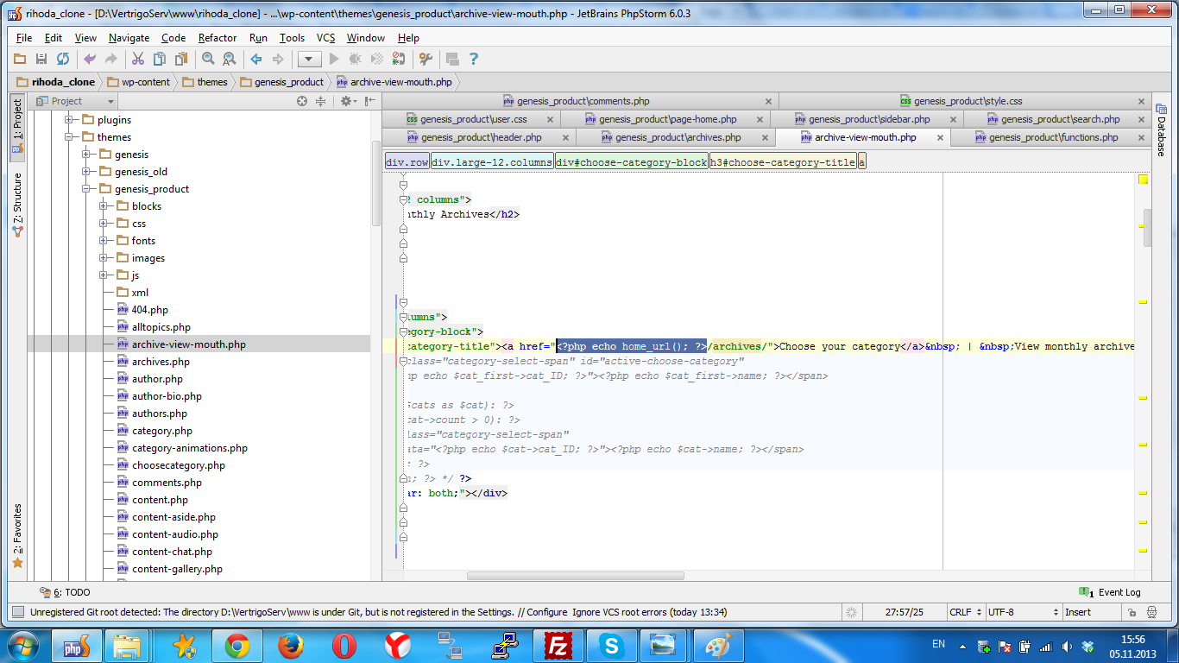Click the Back navigation arrow icon
The height and width of the screenshot is (663, 1179).
[256, 59]
